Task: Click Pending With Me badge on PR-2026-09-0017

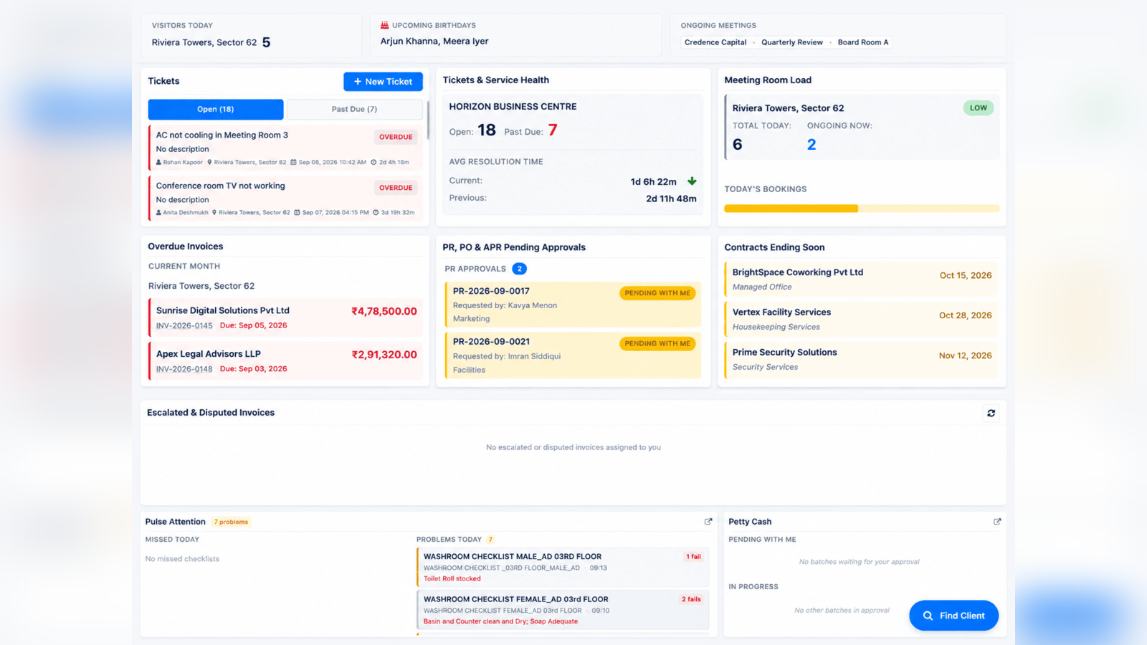Action: pyautogui.click(x=657, y=293)
